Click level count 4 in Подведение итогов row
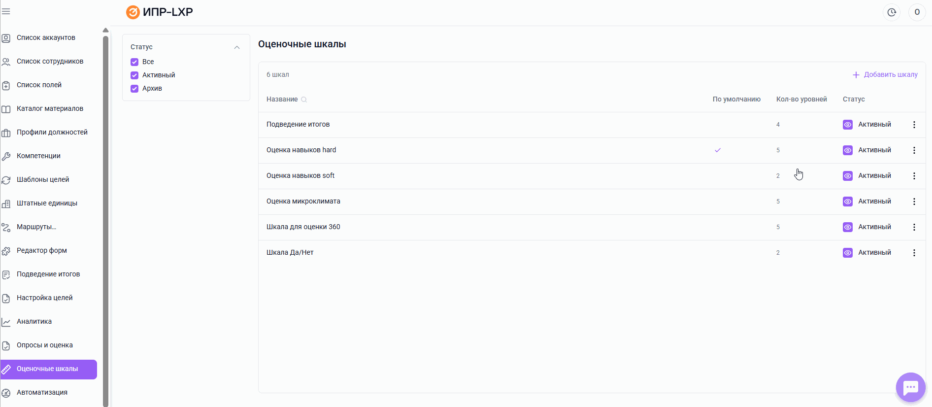This screenshot has width=932, height=407. pyautogui.click(x=778, y=125)
